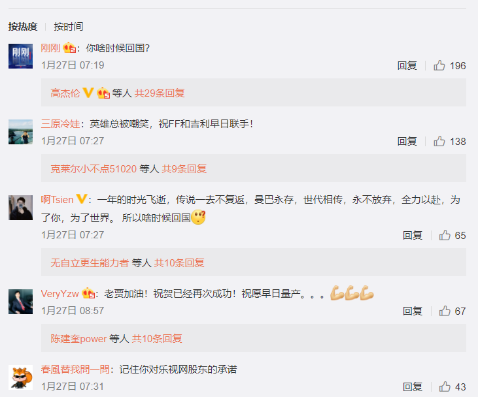Reply to 春風替我問一問's comment using 回复

pos(413,387)
